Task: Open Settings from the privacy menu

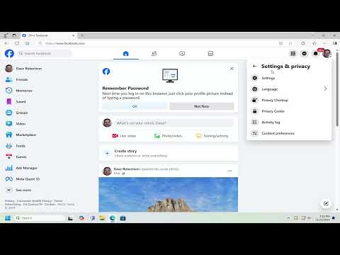Action: click(x=289, y=78)
